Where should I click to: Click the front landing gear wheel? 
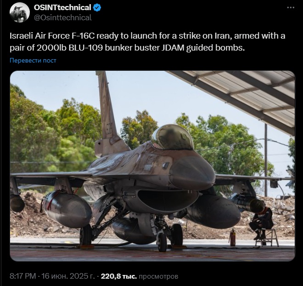pos(163,242)
